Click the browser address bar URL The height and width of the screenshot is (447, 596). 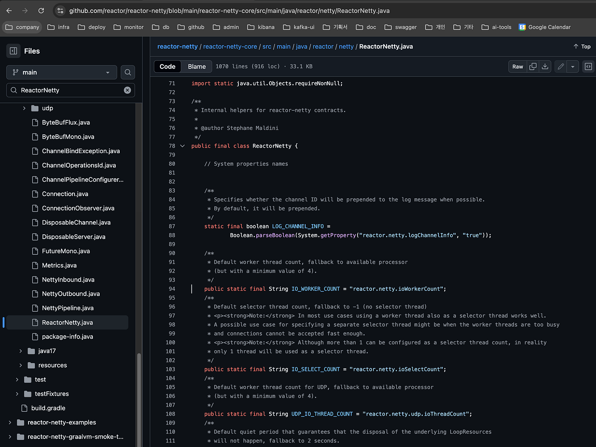[x=229, y=11]
